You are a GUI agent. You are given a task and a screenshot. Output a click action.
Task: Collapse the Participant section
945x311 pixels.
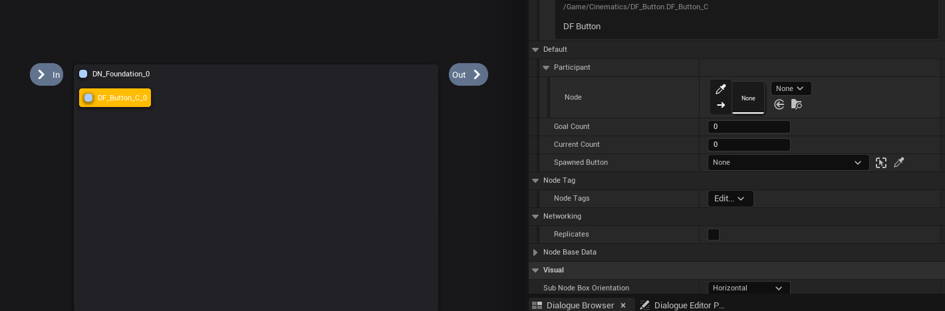[x=546, y=68]
